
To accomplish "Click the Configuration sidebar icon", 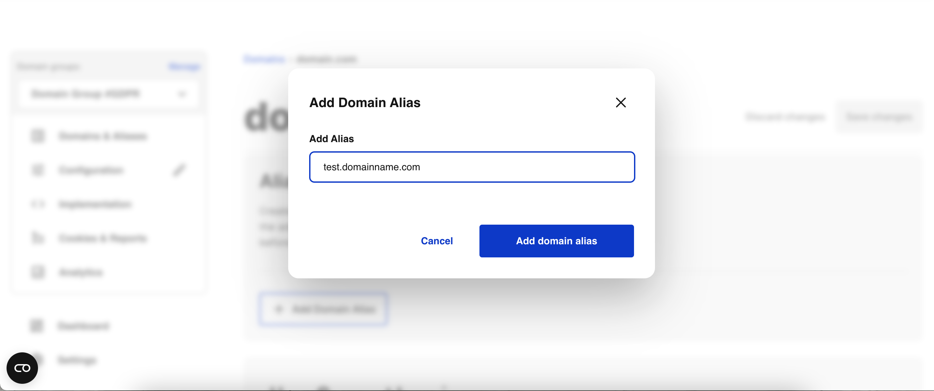I will 38,170.
